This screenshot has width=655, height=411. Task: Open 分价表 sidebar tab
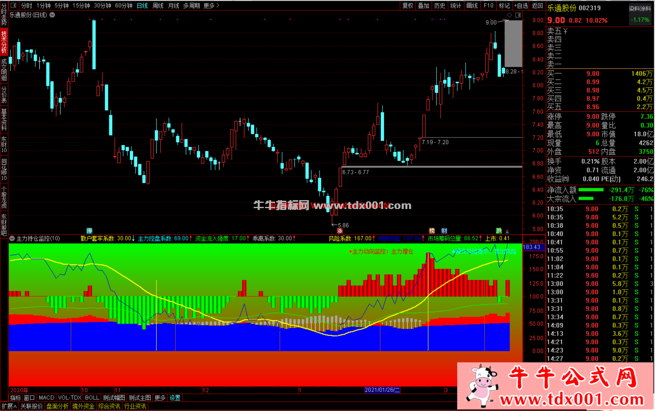[4, 95]
